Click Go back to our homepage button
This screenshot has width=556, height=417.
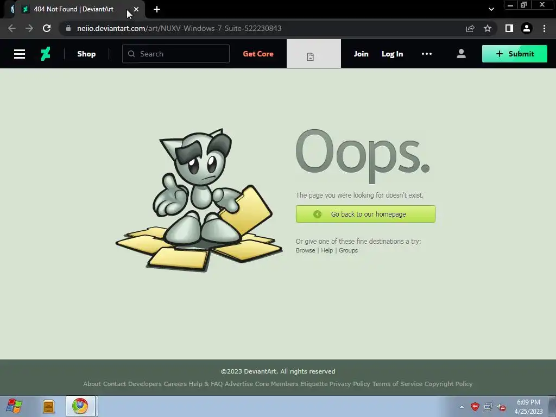(x=365, y=214)
